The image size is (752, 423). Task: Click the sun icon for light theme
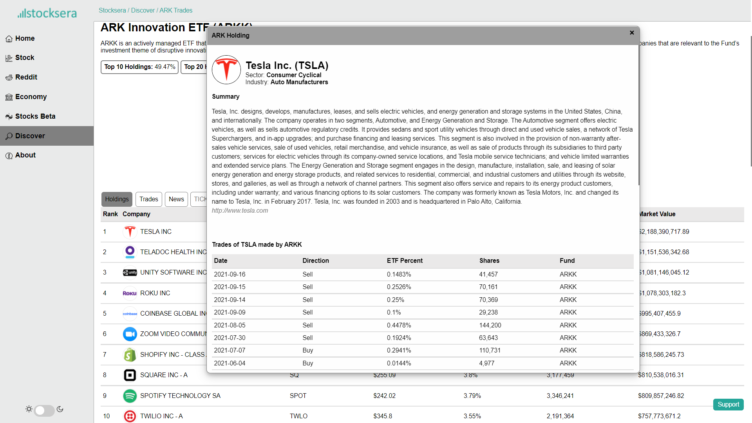coord(29,409)
